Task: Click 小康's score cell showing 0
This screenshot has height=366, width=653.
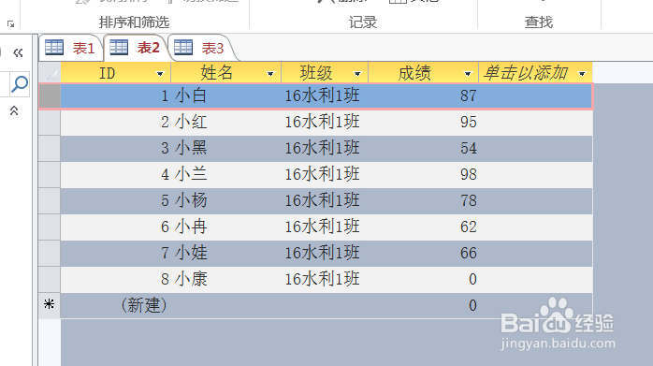Action: click(x=424, y=279)
